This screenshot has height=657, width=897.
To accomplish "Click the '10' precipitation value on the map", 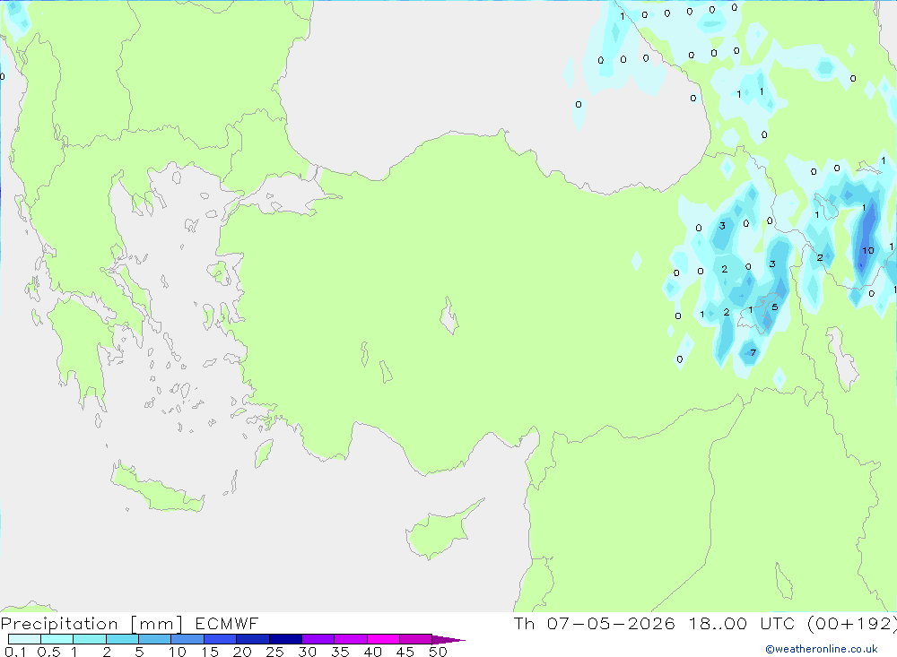I will pyautogui.click(x=867, y=250).
